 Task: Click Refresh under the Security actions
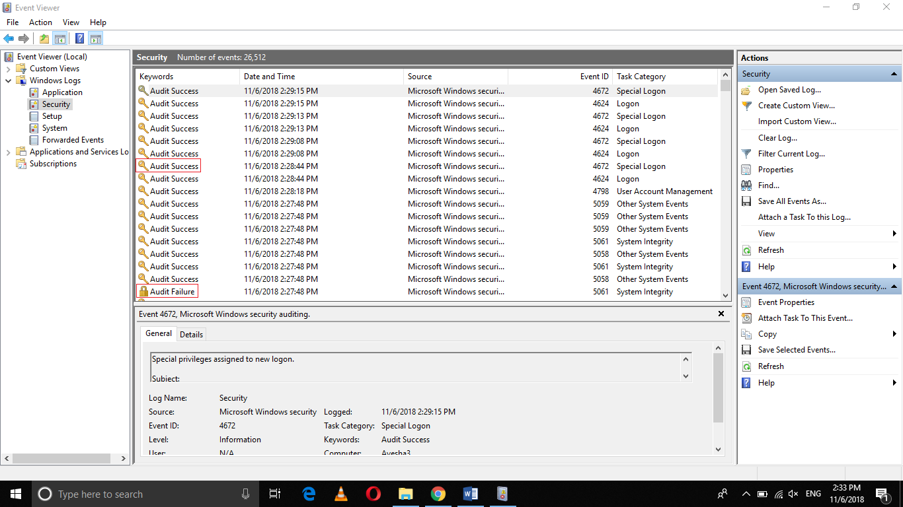point(771,250)
